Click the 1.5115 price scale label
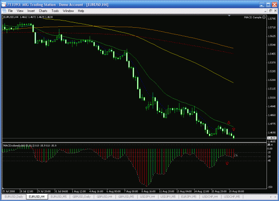This screenshot has height=201, width=279. (x=272, y=89)
